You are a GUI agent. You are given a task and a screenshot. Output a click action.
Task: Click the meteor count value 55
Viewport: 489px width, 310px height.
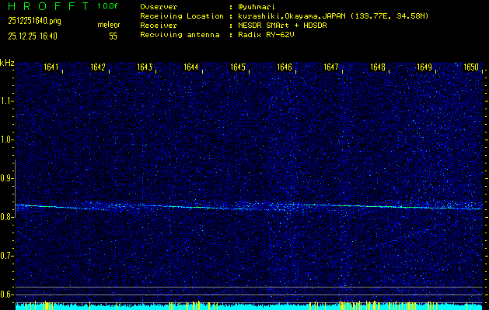113,36
